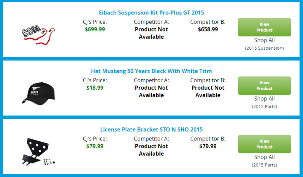The width and height of the screenshot is (303, 177).
Task: Click Shop All in the License Plate Bracket row
Action: click(x=264, y=157)
